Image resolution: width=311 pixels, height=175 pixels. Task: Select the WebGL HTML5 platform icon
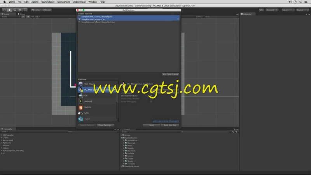(x=81, y=107)
